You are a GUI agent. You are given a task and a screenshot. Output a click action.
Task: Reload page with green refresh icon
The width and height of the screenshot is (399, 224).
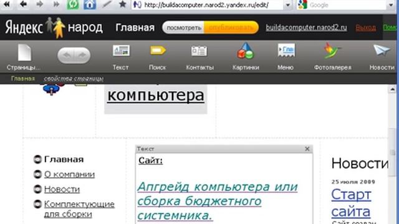[x=73, y=4]
